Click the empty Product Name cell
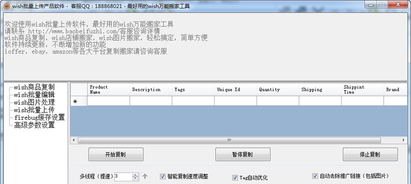This screenshot has width=411, height=184. [109, 101]
